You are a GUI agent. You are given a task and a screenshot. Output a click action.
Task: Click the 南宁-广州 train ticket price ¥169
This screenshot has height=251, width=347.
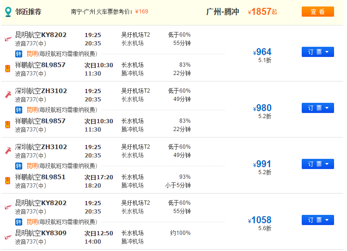(x=142, y=12)
